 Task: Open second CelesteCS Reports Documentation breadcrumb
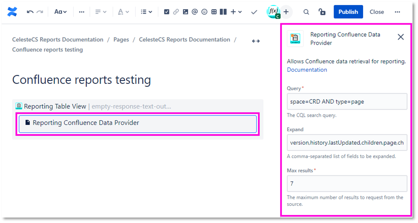pyautogui.click(x=184, y=40)
